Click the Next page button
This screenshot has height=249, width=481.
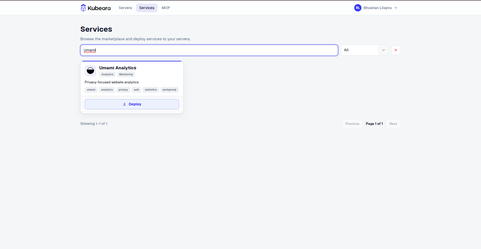point(393,124)
